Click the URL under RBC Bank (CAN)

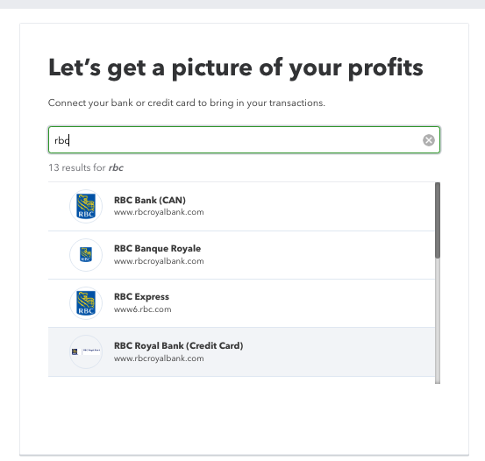point(159,212)
